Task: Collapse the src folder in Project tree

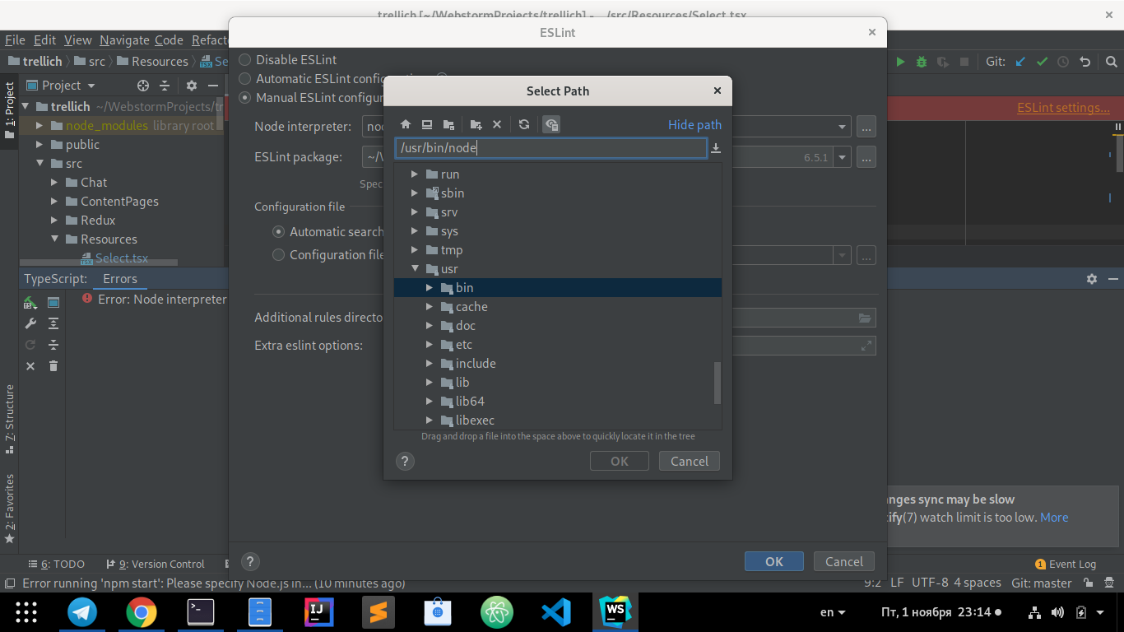Action: (39, 164)
